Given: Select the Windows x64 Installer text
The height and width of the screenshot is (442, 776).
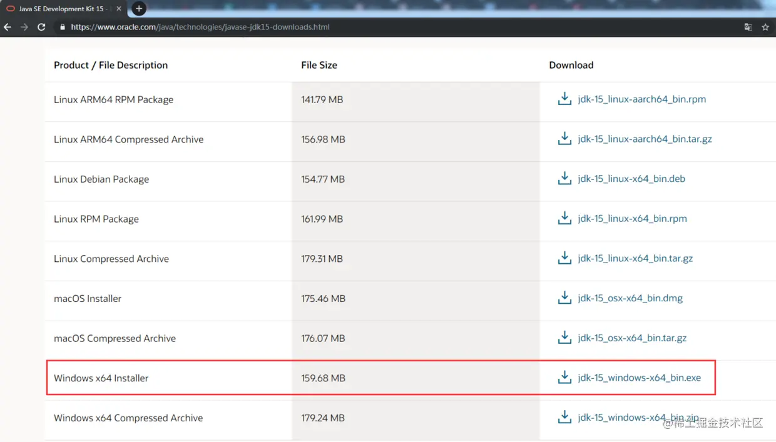Looking at the screenshot, I should (101, 378).
